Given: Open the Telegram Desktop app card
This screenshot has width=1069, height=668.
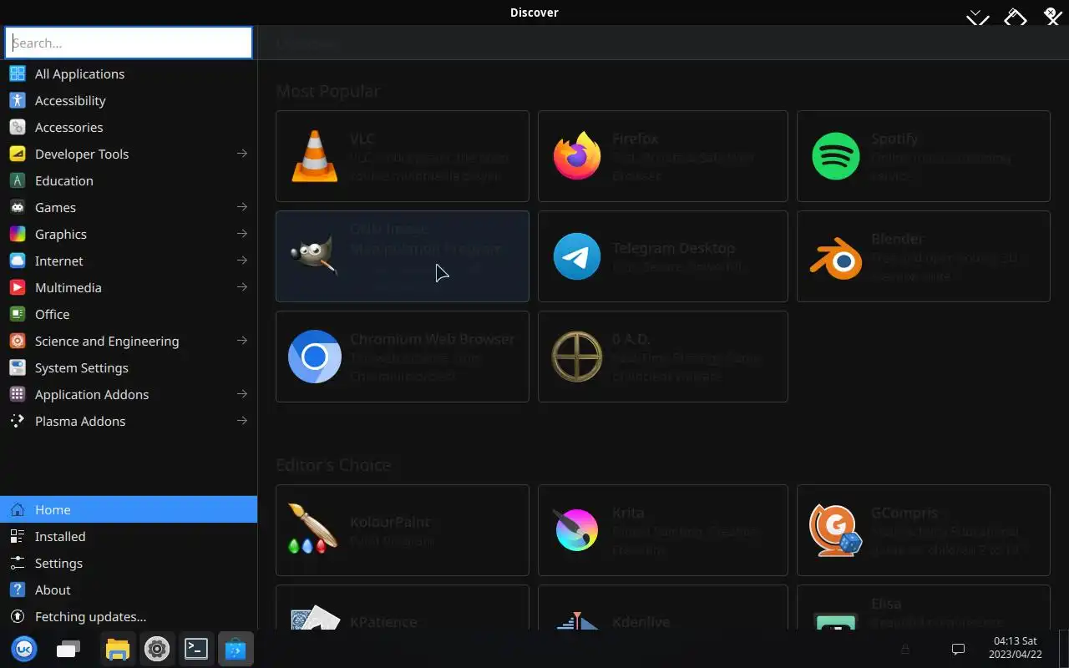Looking at the screenshot, I should click(x=663, y=256).
